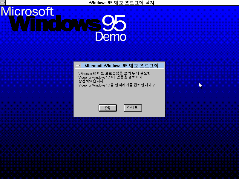The width and height of the screenshot is (239, 179).
Task: Click the dialog title bar 'Microsoft Windows 95 데모 프로그램'
Action: click(122, 66)
